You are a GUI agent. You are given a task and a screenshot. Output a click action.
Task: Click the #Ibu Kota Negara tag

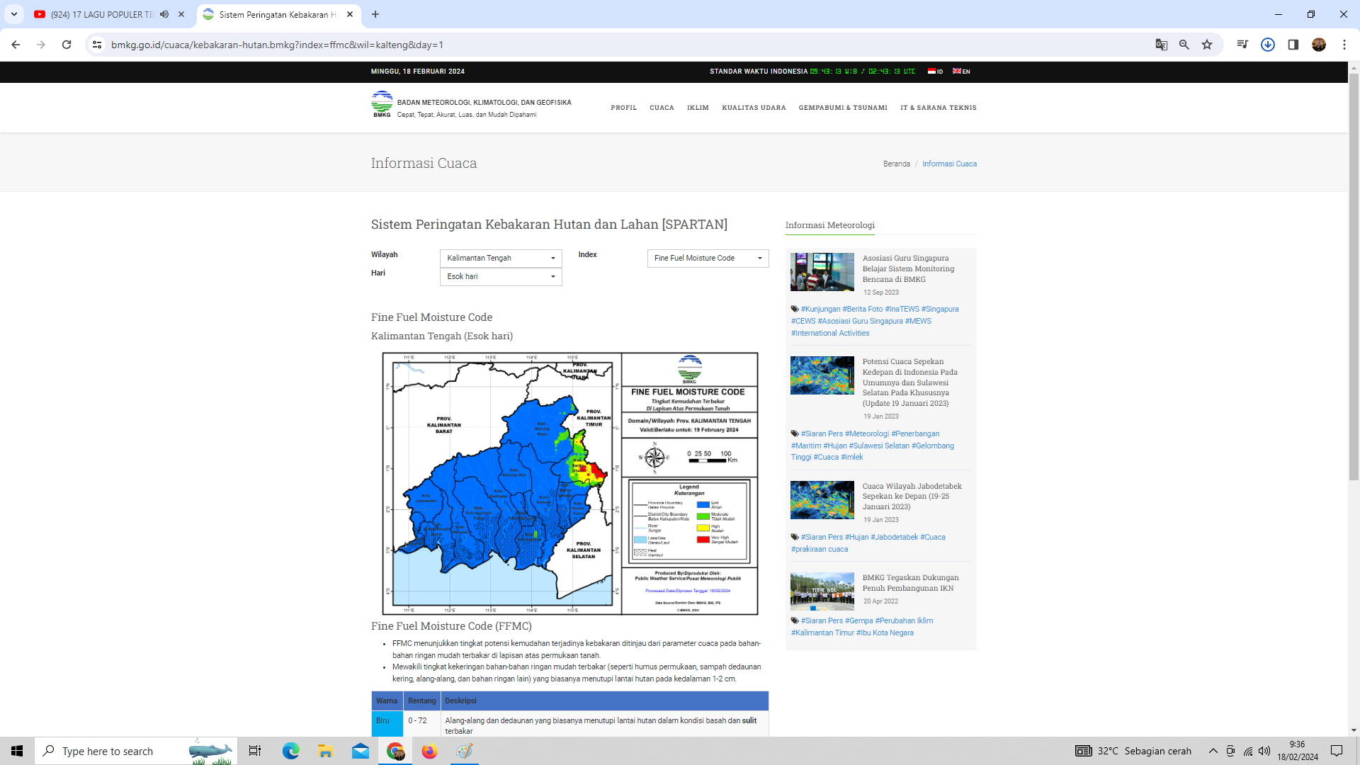click(885, 633)
